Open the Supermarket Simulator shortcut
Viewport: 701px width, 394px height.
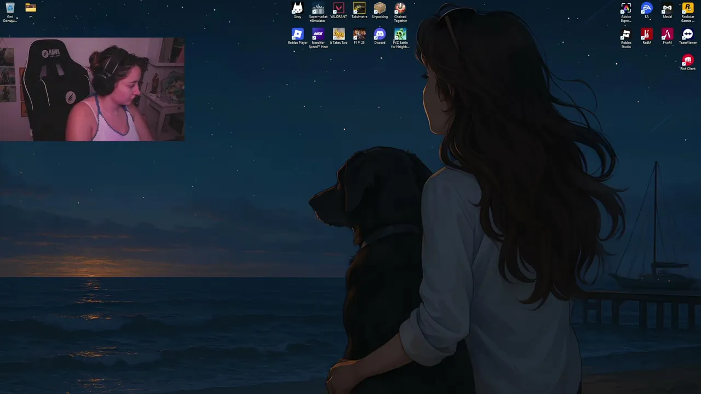[318, 12]
